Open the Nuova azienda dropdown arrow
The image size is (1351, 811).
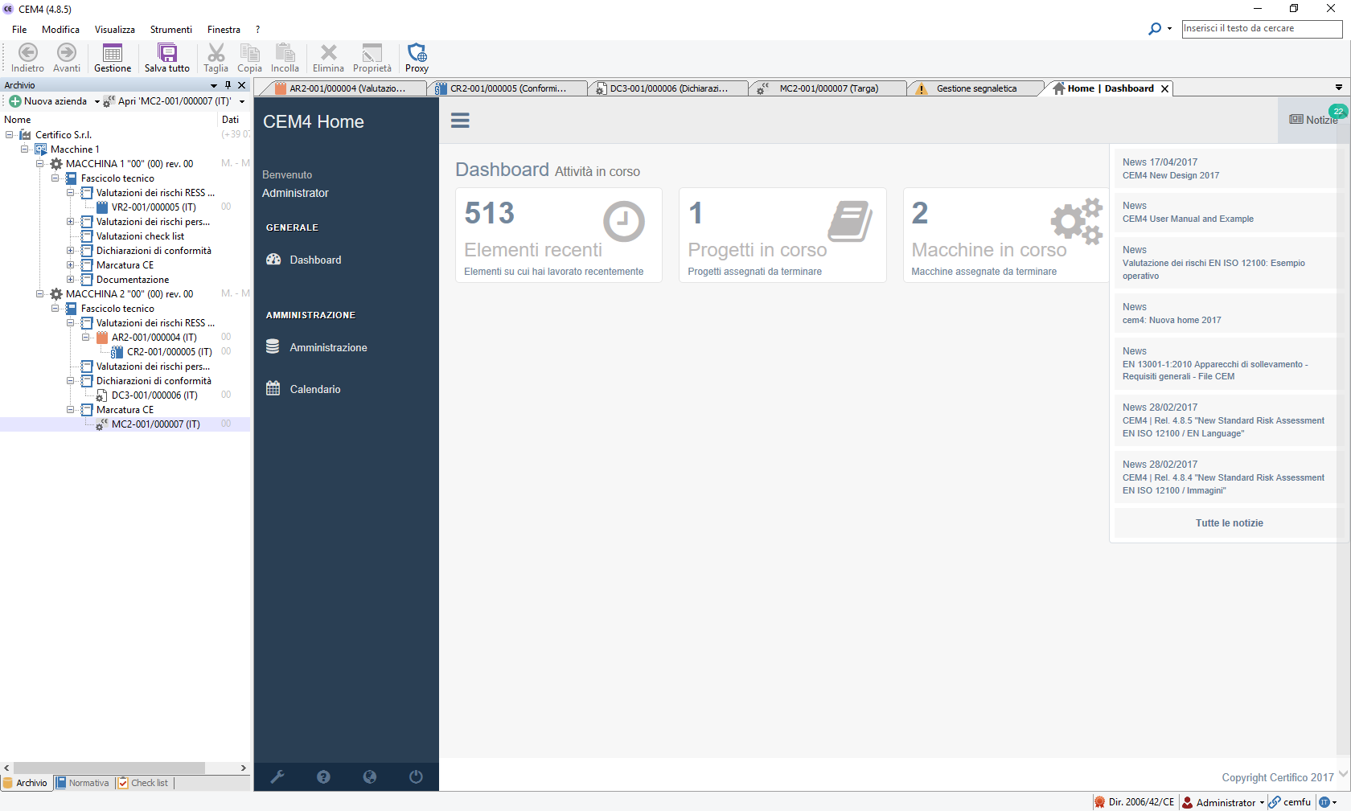tap(97, 102)
